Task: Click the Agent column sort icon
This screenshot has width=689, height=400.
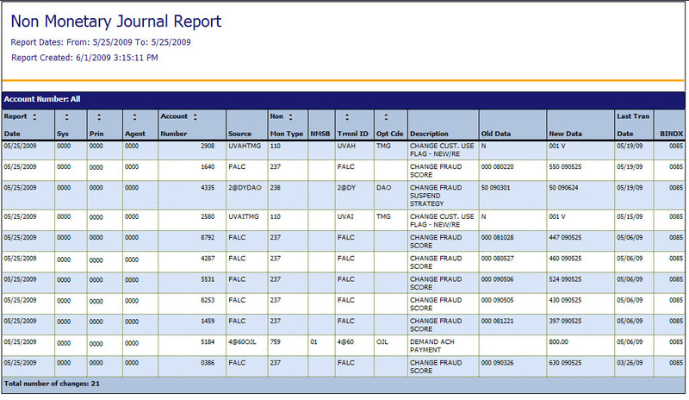Action: 134,116
